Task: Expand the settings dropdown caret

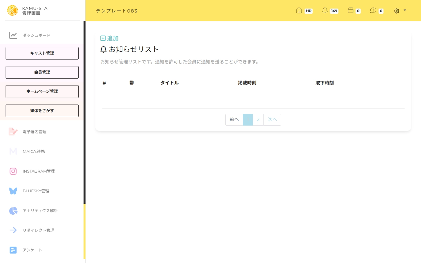Action: pyautogui.click(x=405, y=10)
